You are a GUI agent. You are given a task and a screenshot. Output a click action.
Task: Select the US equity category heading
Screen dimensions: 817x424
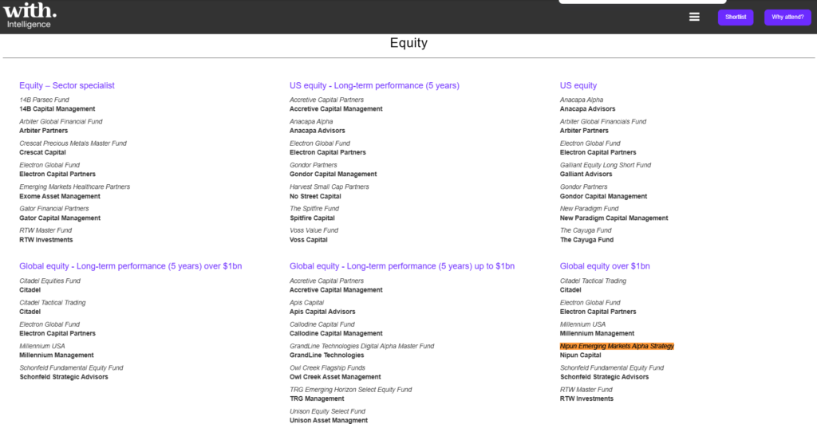coord(578,85)
